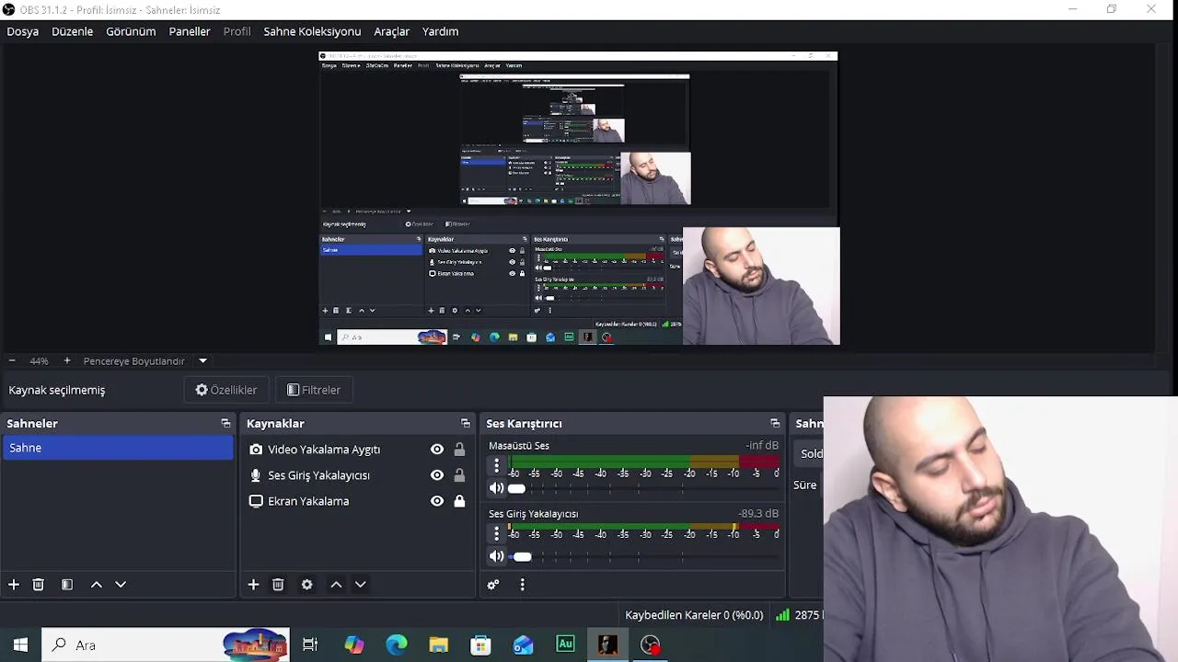Viewport: 1178px width, 662px height.
Task: Open the Yardım menu
Action: pyautogui.click(x=440, y=31)
